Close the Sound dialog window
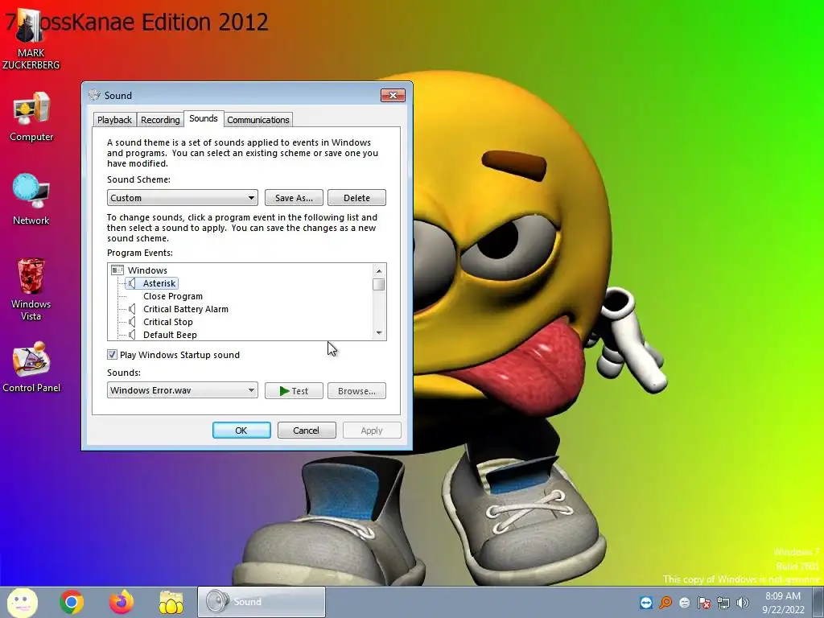Screen dimensions: 824x618 pyautogui.click(x=393, y=95)
